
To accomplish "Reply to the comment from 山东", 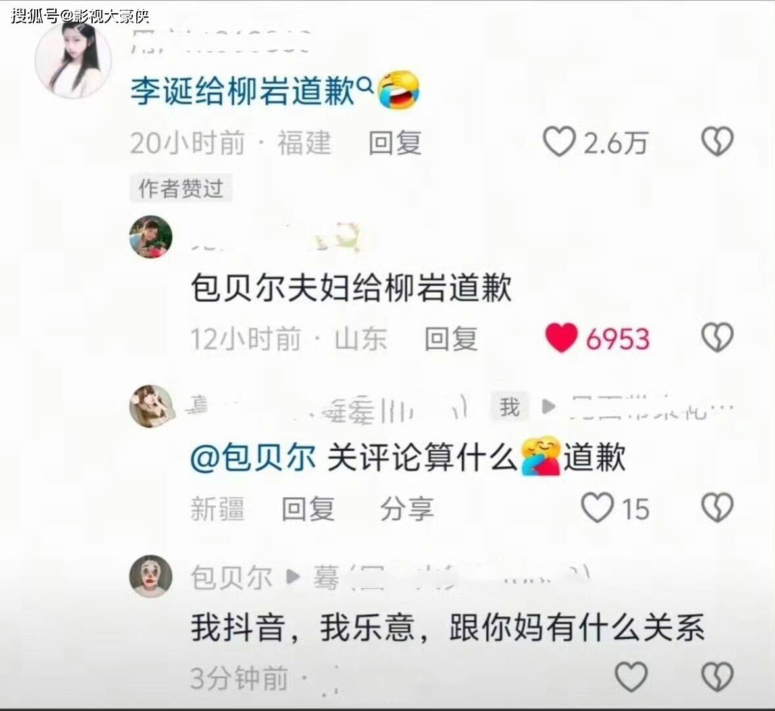I will point(451,339).
